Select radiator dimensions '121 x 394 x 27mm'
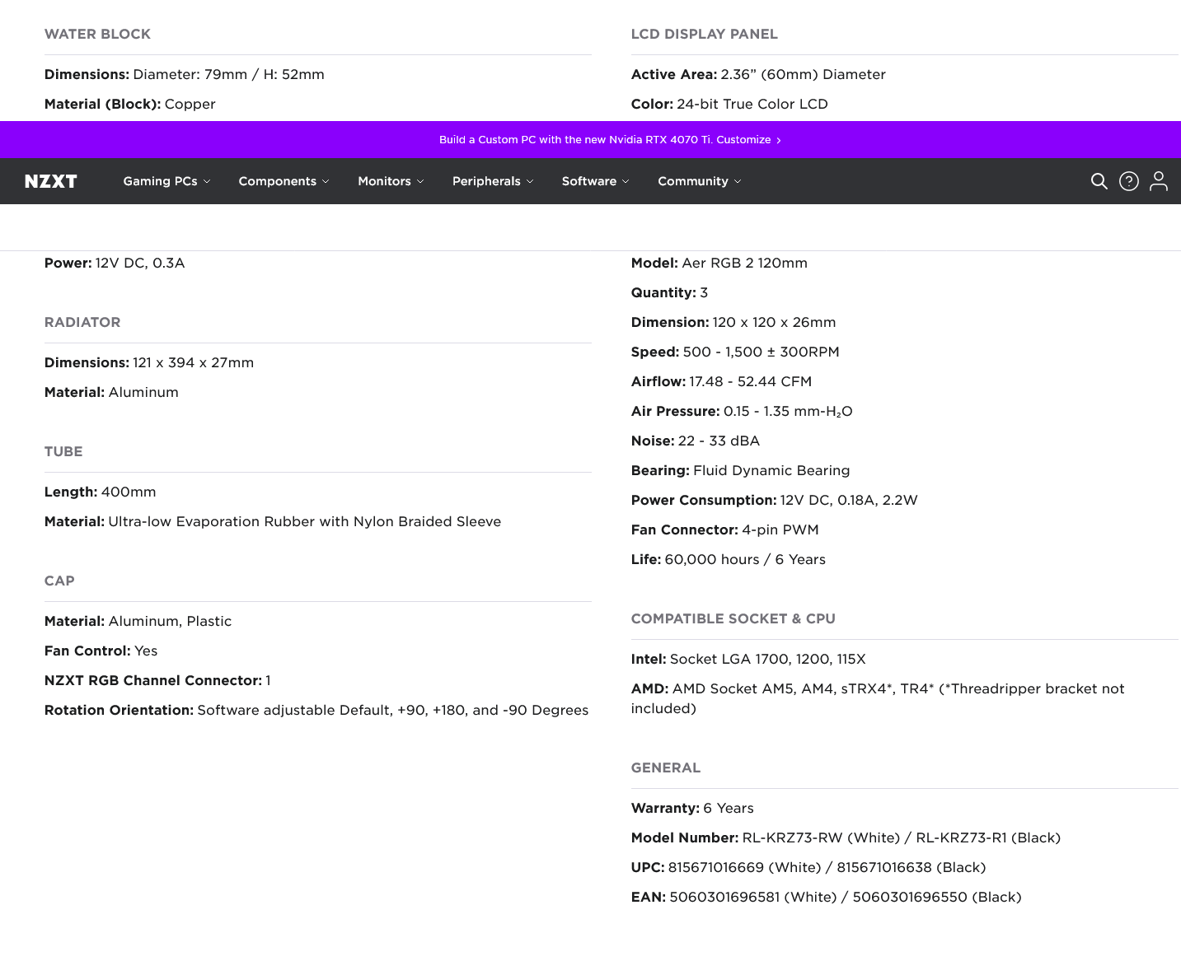 (x=194, y=363)
